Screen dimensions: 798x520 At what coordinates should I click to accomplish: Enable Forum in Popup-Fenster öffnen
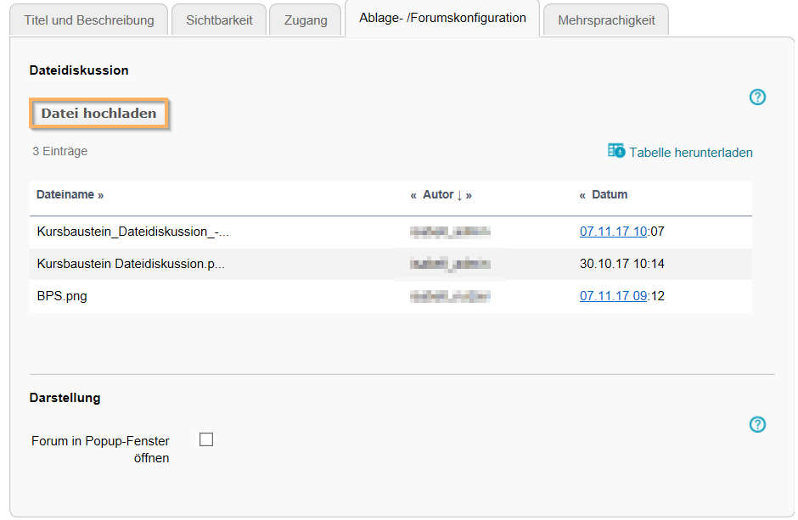click(205, 439)
